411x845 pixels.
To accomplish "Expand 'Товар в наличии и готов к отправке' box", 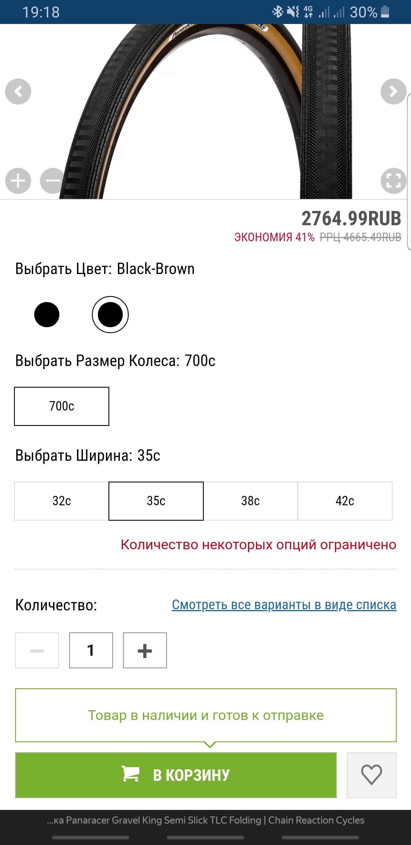I will tap(206, 715).
